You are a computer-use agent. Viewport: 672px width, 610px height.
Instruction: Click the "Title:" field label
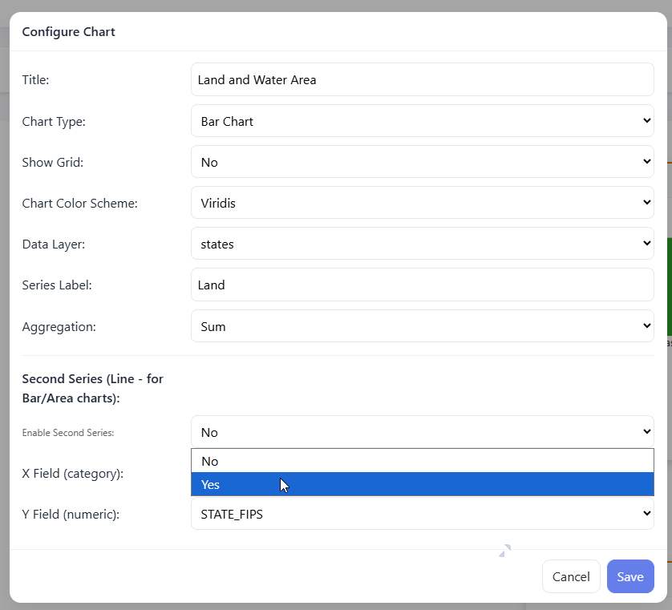tap(36, 79)
